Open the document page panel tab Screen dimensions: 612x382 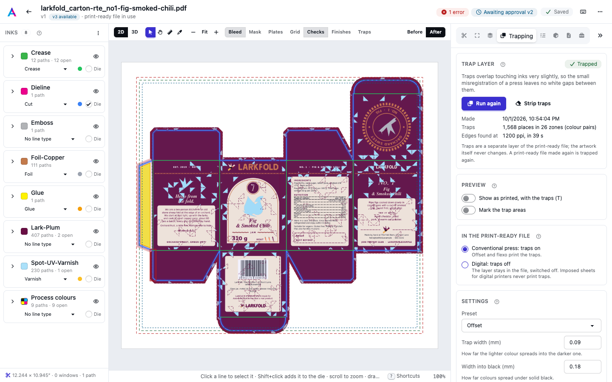(x=569, y=36)
